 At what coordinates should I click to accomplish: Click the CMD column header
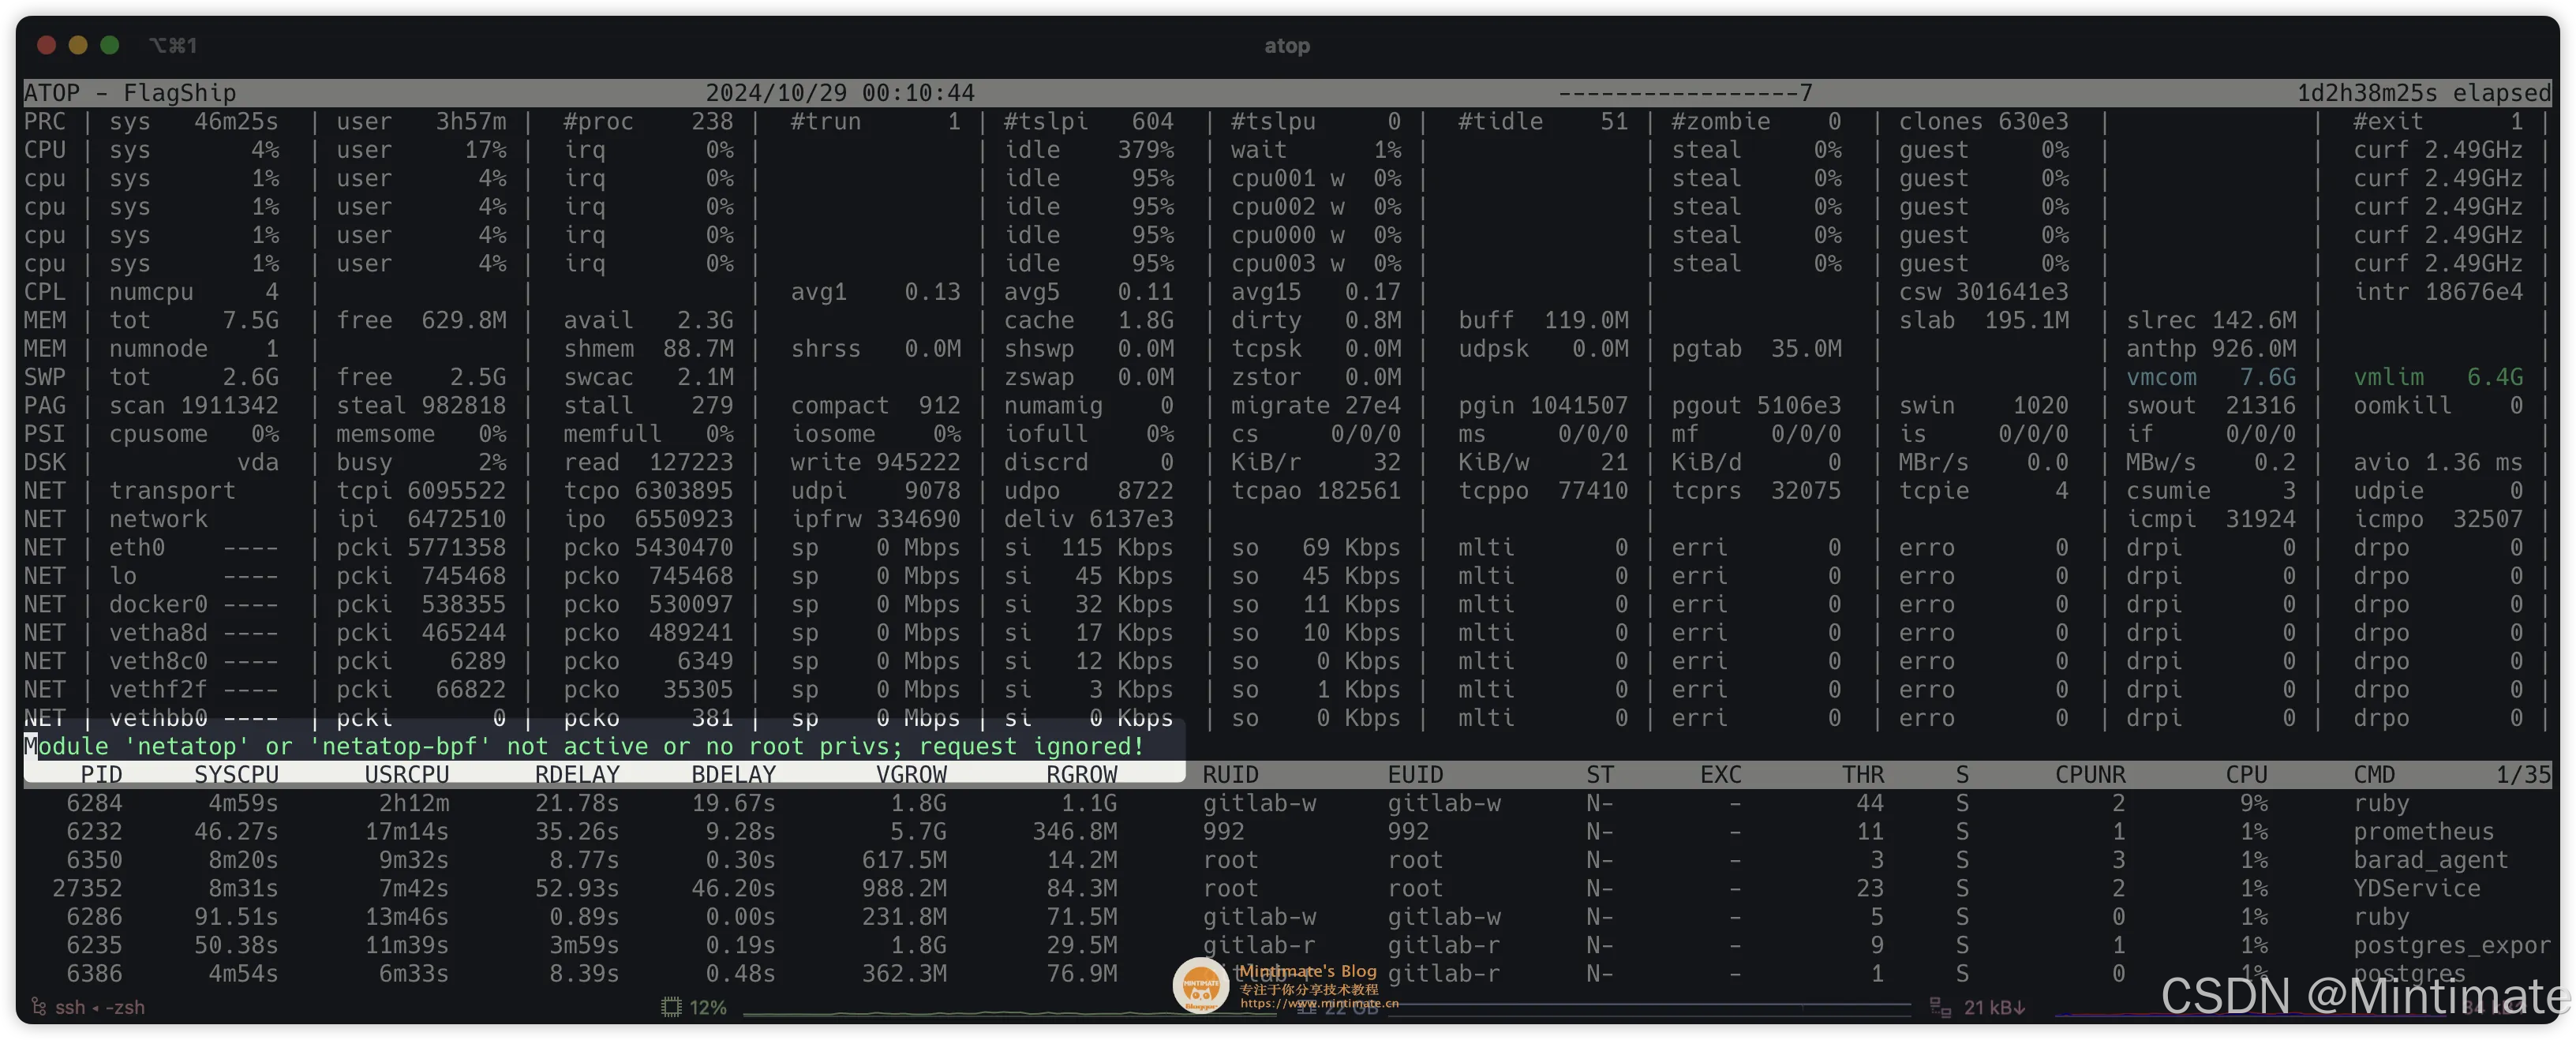pos(2373,775)
